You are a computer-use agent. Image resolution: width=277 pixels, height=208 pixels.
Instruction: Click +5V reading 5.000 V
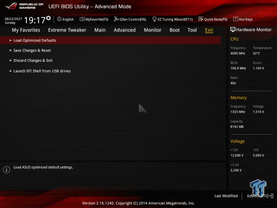click(258, 155)
